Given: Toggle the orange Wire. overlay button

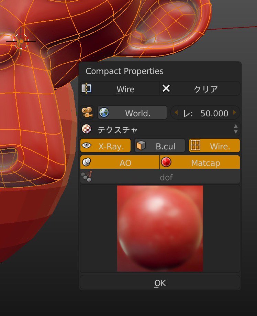Looking at the screenshot, I should tap(214, 146).
